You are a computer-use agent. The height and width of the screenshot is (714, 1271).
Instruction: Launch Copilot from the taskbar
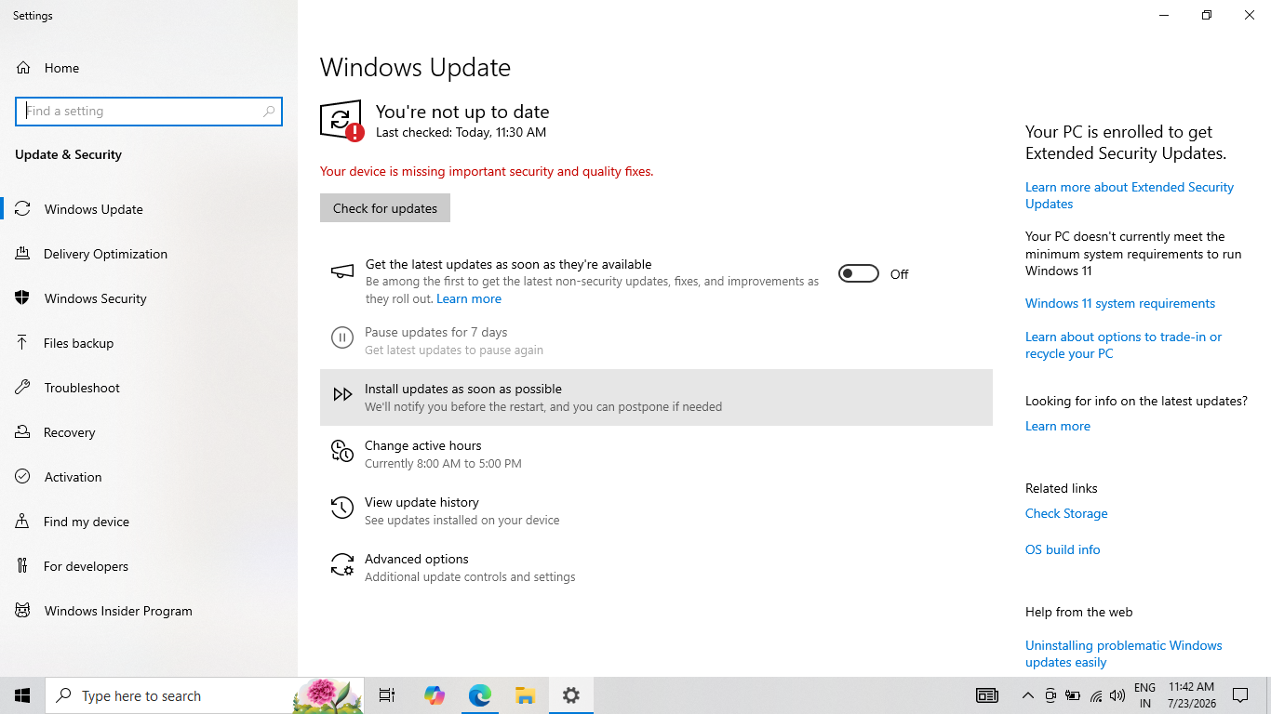[x=435, y=695]
